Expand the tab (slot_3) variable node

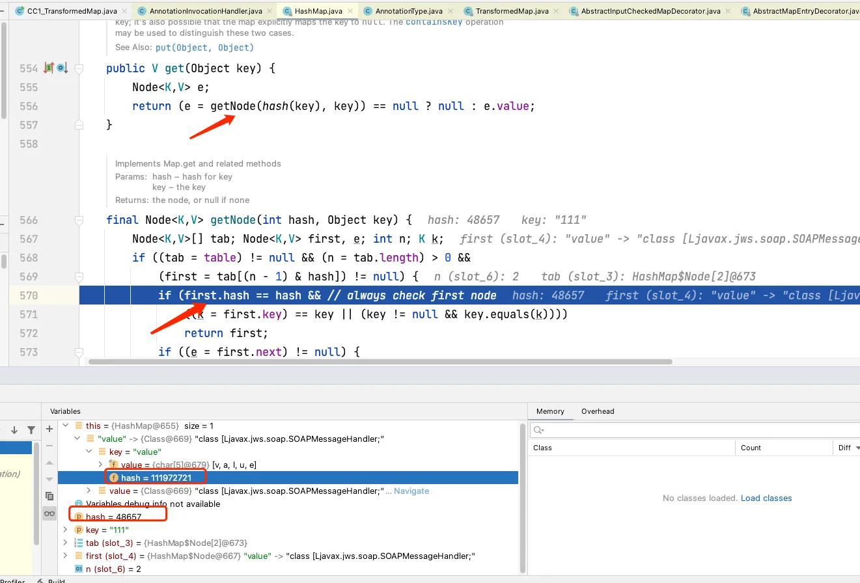coord(65,543)
